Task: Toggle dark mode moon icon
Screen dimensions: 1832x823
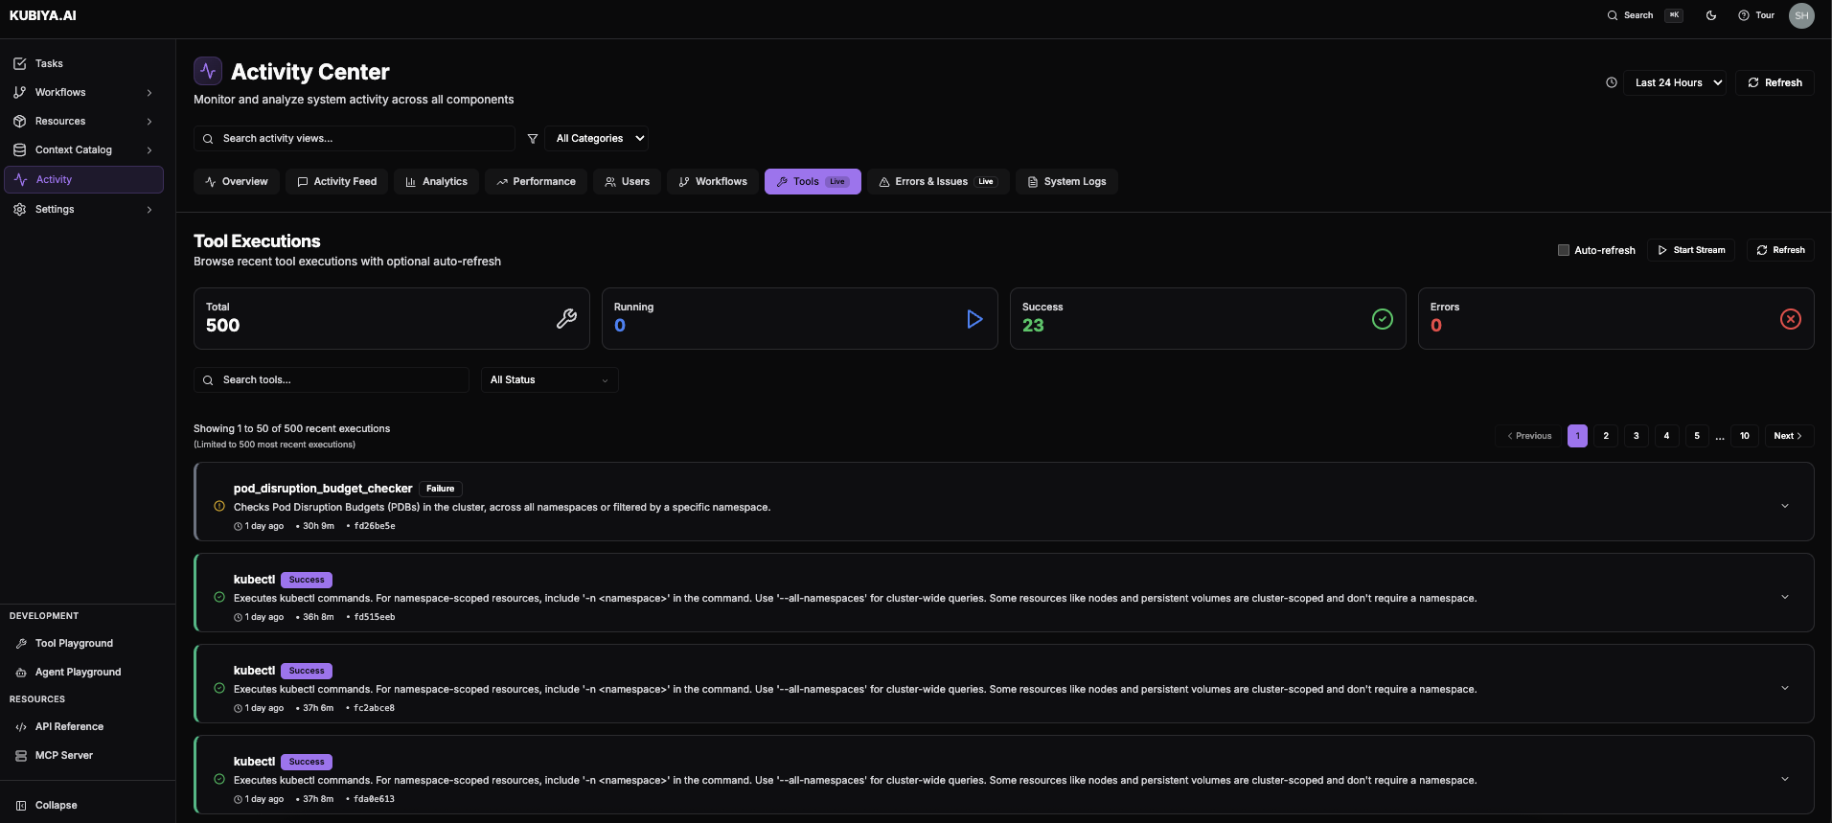Action: [x=1711, y=15]
